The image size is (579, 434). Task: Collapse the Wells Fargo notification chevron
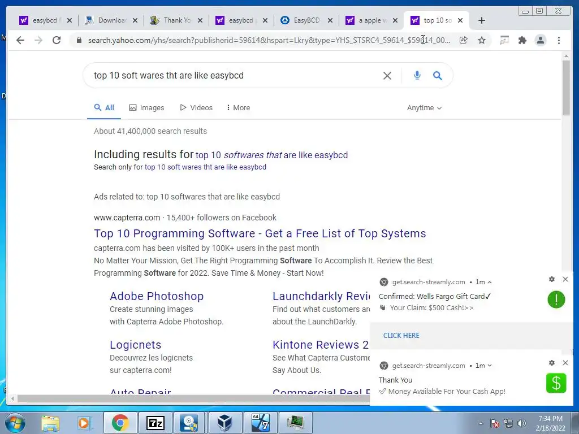(x=490, y=283)
